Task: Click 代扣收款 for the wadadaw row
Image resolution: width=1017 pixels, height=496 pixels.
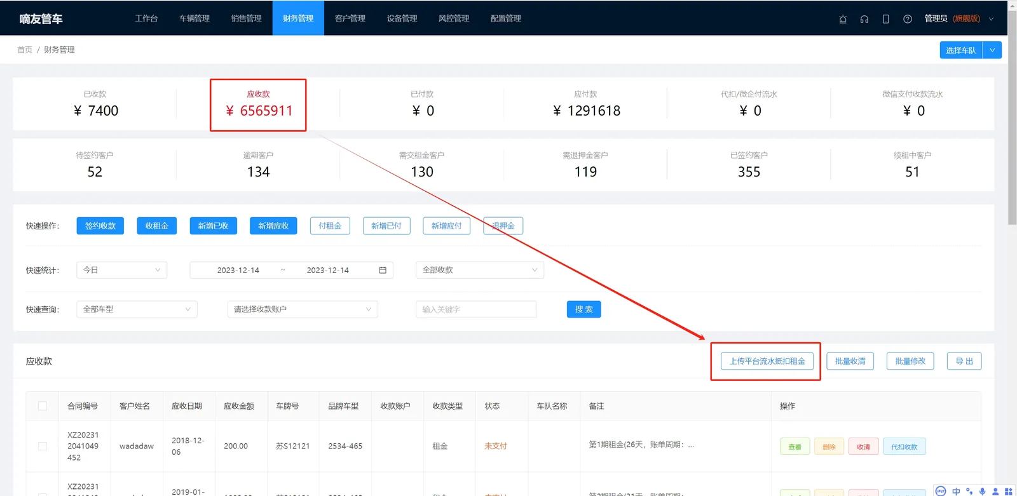Action: click(x=904, y=446)
